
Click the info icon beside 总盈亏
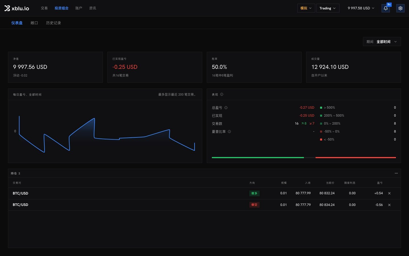226,108
